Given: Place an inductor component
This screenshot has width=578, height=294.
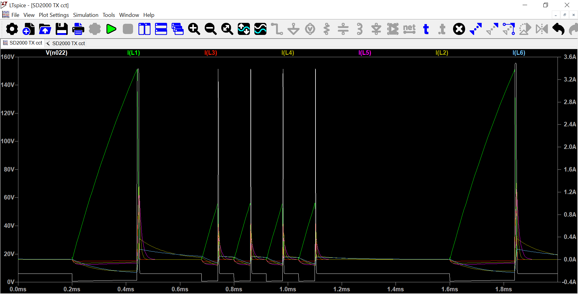Looking at the screenshot, I should click(x=360, y=29).
